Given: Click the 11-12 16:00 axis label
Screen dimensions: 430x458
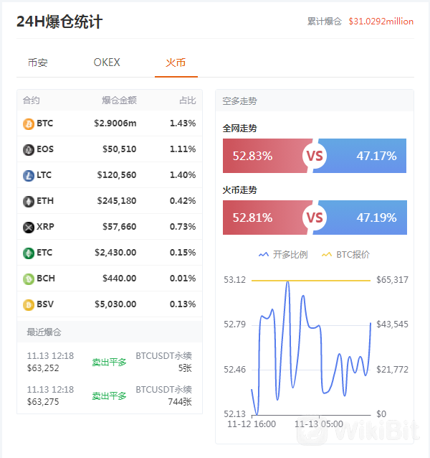Looking at the screenshot, I should (252, 424).
